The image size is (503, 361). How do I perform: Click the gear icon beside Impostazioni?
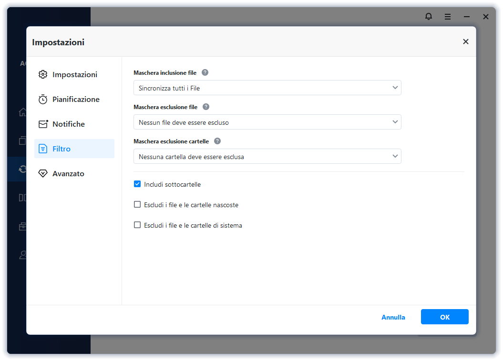click(x=43, y=75)
